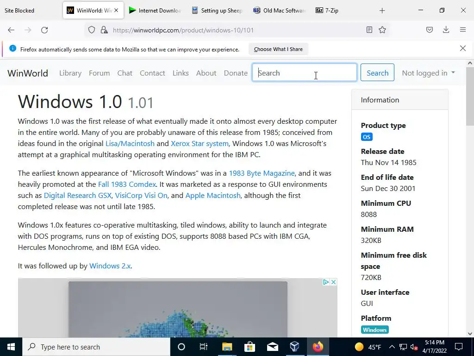
Task: Launch File Explorer from the taskbar
Action: click(227, 347)
